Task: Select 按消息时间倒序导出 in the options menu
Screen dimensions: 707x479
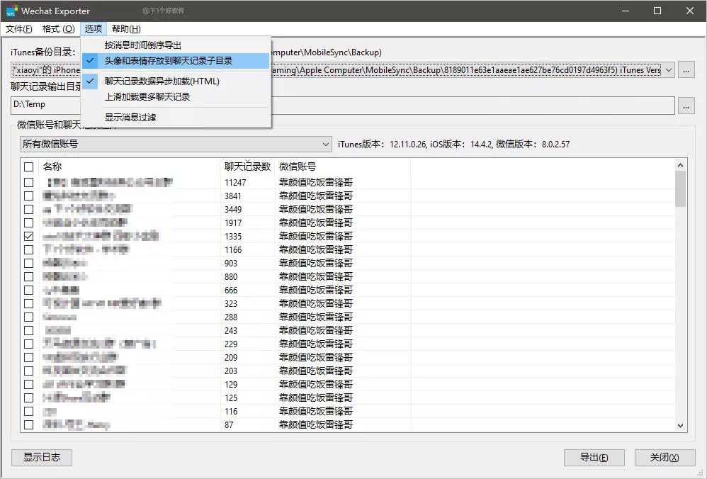Action: pos(145,44)
